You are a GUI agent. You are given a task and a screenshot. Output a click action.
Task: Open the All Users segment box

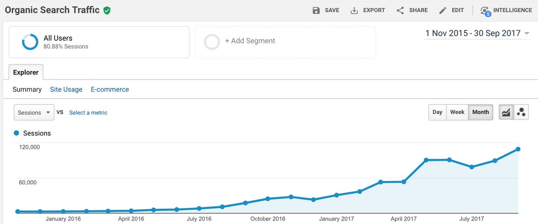pos(99,42)
